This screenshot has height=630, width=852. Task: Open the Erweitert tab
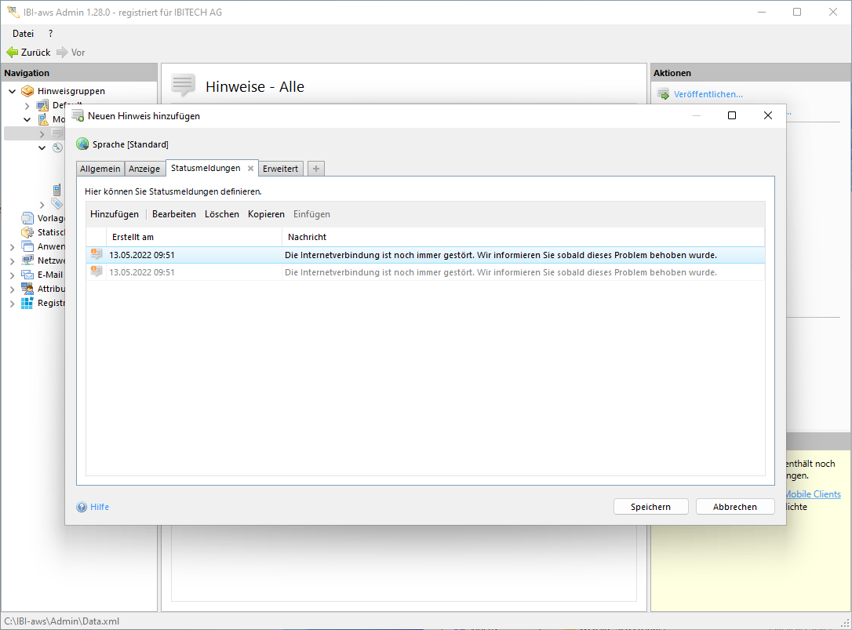[280, 169]
